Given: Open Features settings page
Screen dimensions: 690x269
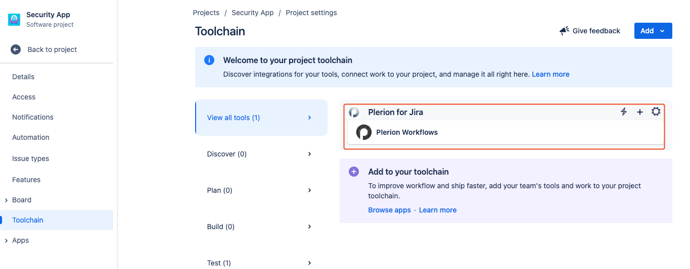Looking at the screenshot, I should point(26,180).
